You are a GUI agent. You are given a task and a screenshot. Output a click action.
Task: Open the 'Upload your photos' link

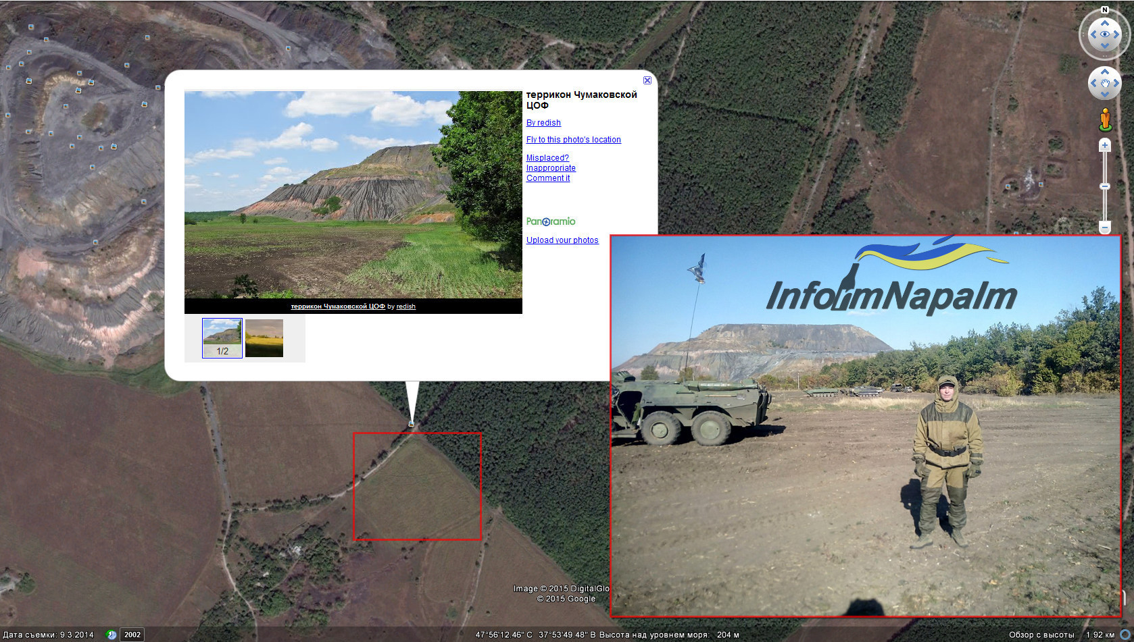click(x=562, y=240)
